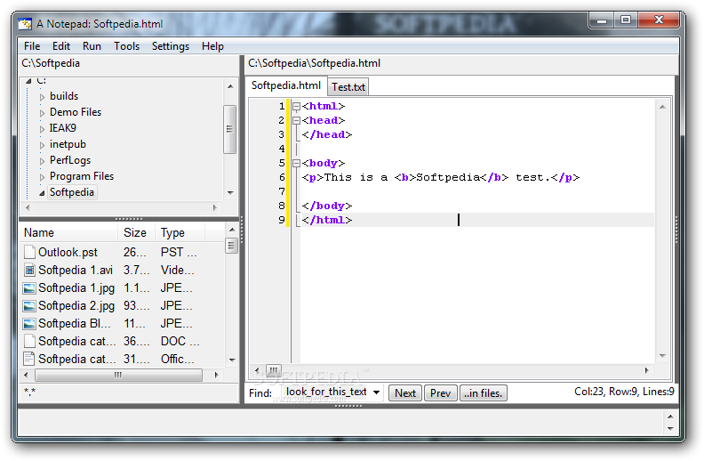Screen dimensions: 704x461
Task: Select the Program Files folder
Action: tap(81, 176)
